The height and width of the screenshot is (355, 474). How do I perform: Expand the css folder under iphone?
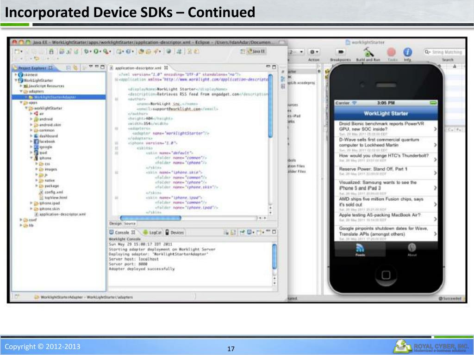click(x=36, y=164)
